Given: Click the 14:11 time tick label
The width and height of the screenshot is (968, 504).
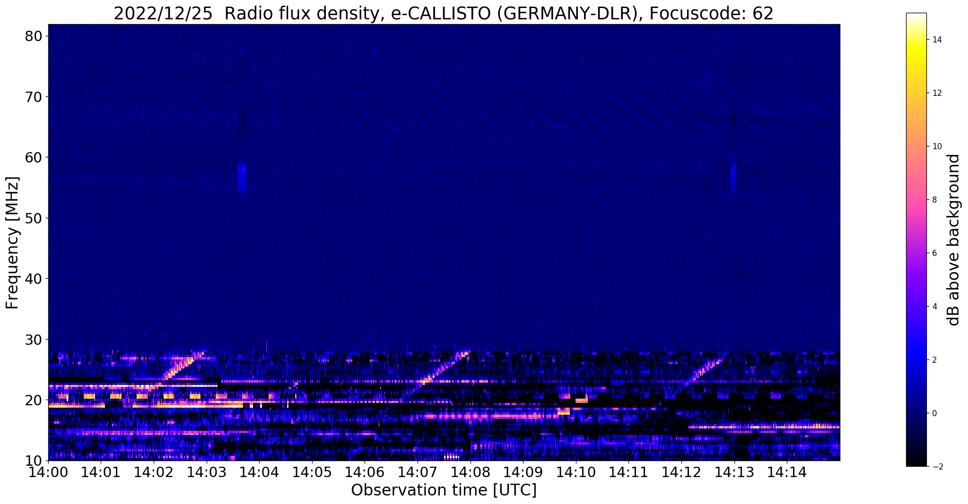Looking at the screenshot, I should tap(628, 472).
